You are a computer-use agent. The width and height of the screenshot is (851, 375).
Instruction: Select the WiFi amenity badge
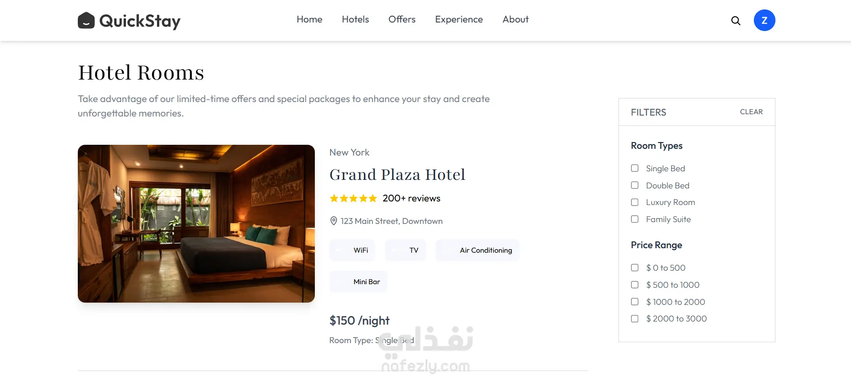pos(352,250)
